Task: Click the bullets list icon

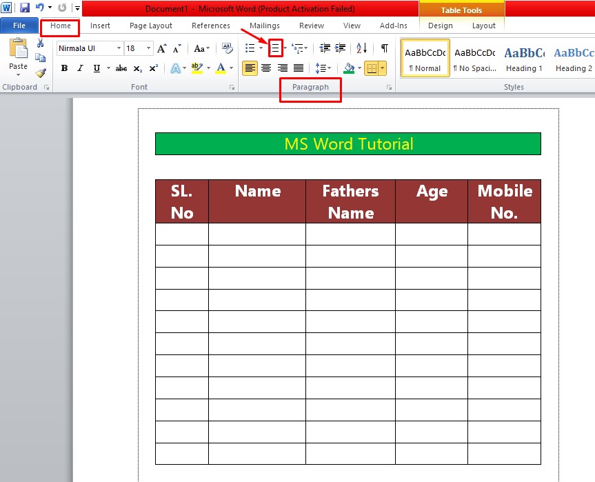Action: [250, 48]
